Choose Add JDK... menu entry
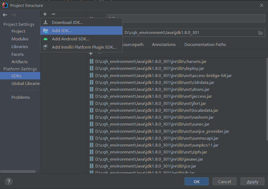Viewport: 268px width, 189px height. click(81, 31)
